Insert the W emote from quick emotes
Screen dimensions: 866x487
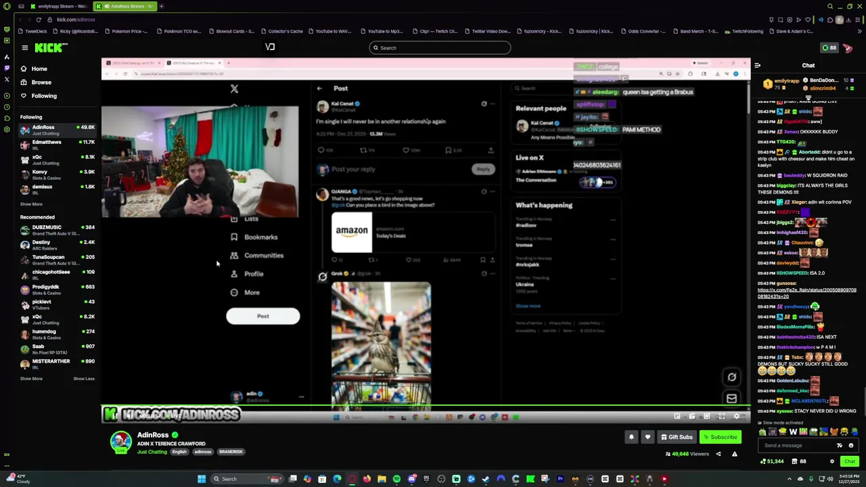coord(793,432)
